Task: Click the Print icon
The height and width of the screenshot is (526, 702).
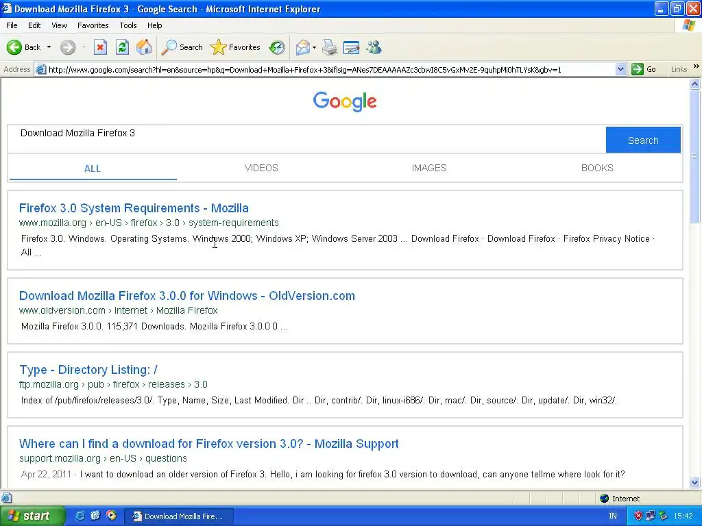Action: click(x=330, y=47)
